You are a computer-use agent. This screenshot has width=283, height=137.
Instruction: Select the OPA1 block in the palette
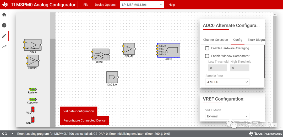[33, 45]
